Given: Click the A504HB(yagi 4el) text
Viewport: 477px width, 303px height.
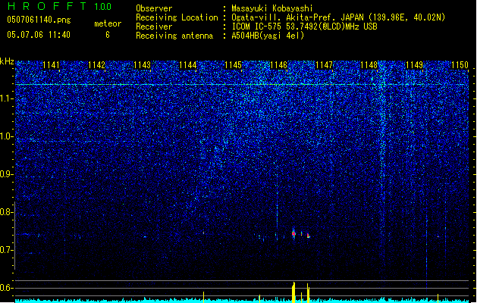Looking at the screenshot, I should click(268, 36).
